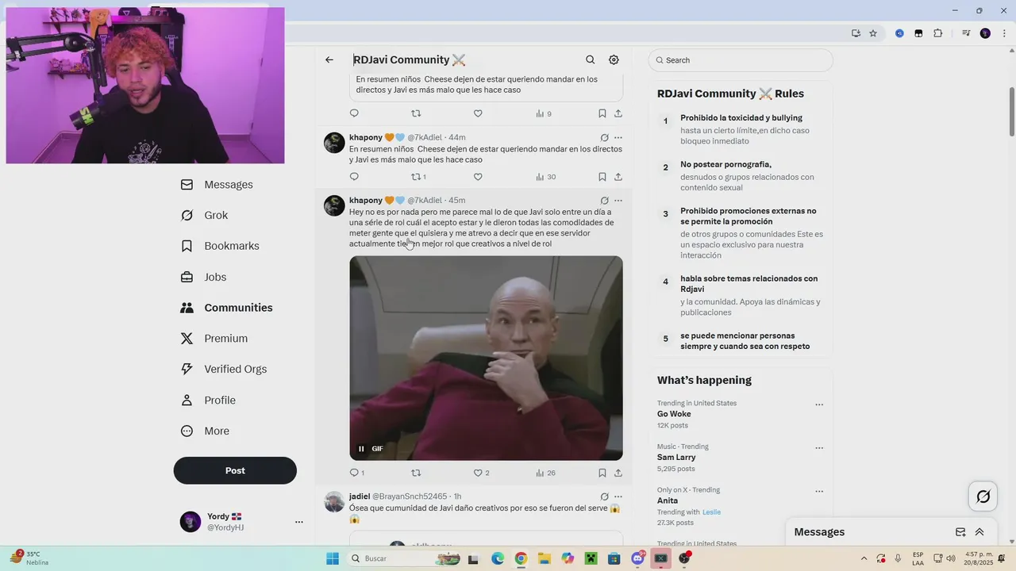Open Premium in the sidebar
This screenshot has width=1016, height=571.
point(214,339)
